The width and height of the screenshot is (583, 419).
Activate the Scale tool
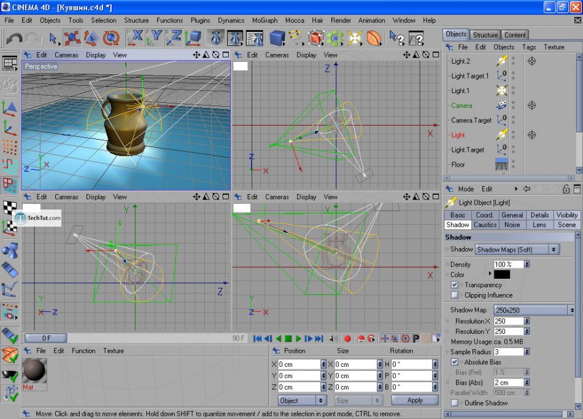click(x=91, y=38)
